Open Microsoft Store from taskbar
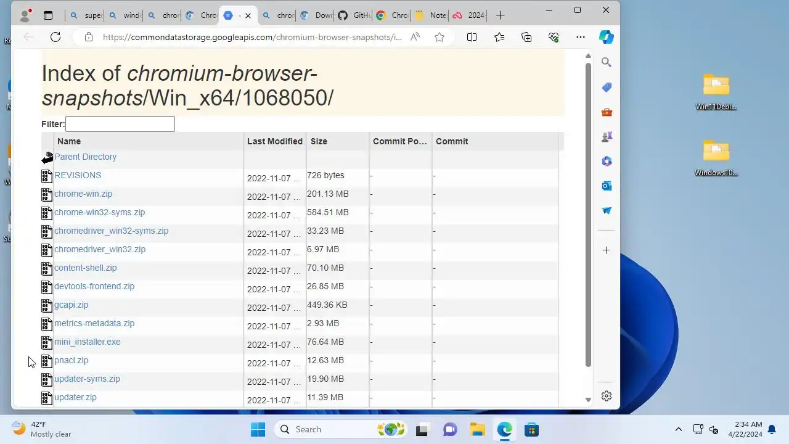Image resolution: width=789 pixels, height=444 pixels. tap(531, 429)
